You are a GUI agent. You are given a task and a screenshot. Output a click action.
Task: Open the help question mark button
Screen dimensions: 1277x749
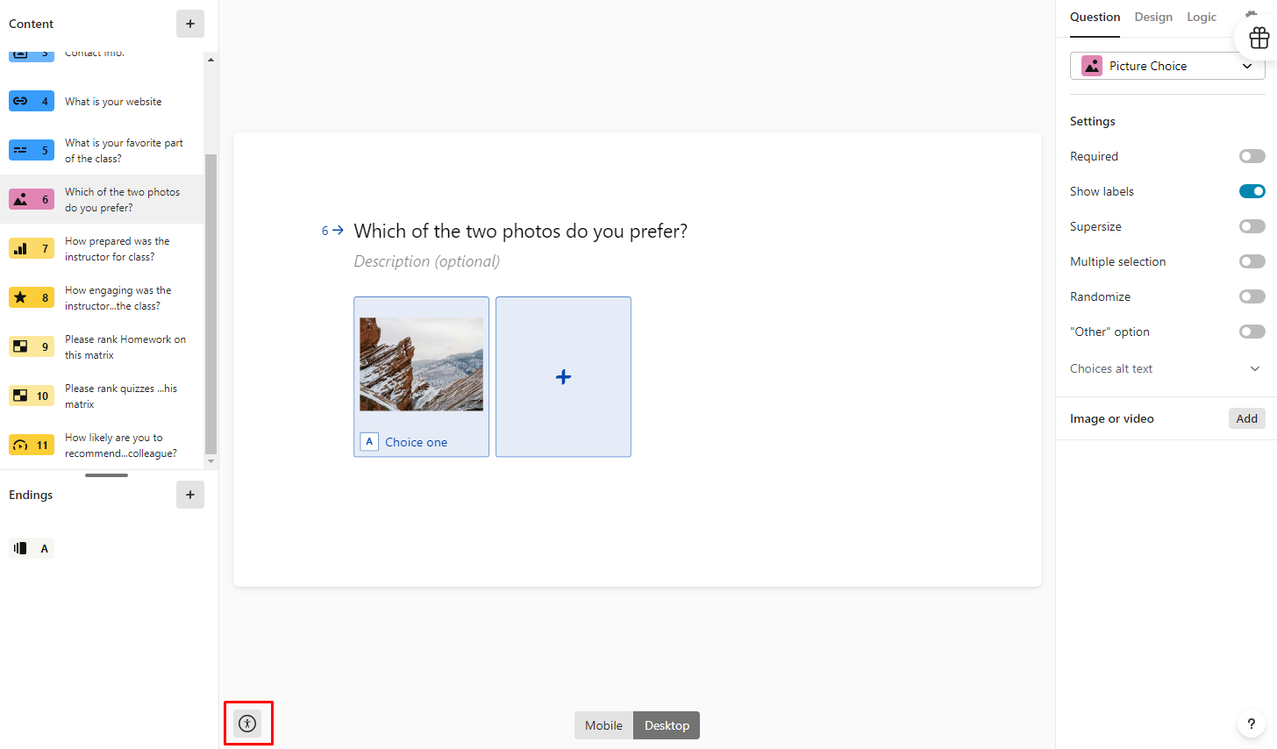pos(1252,724)
